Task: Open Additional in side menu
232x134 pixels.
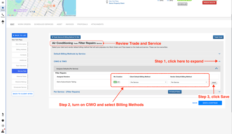Action: point(20,60)
